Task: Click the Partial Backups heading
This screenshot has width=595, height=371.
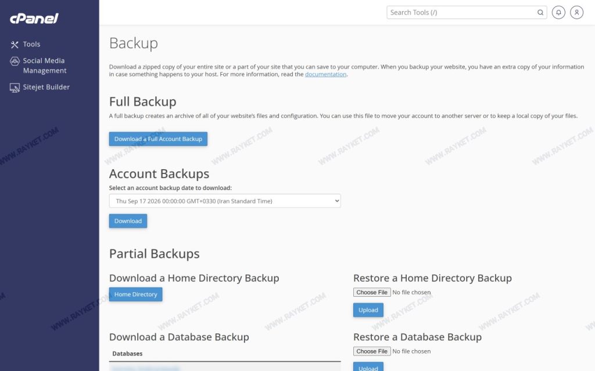Action: point(154,254)
